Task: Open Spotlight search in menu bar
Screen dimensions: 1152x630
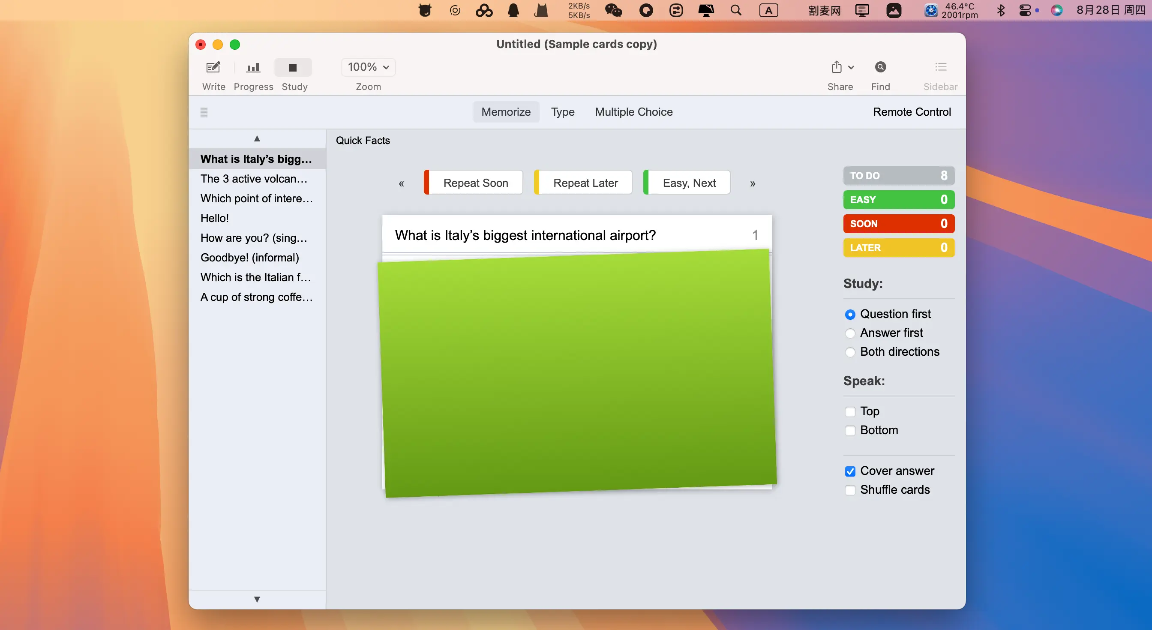Action: 736,10
